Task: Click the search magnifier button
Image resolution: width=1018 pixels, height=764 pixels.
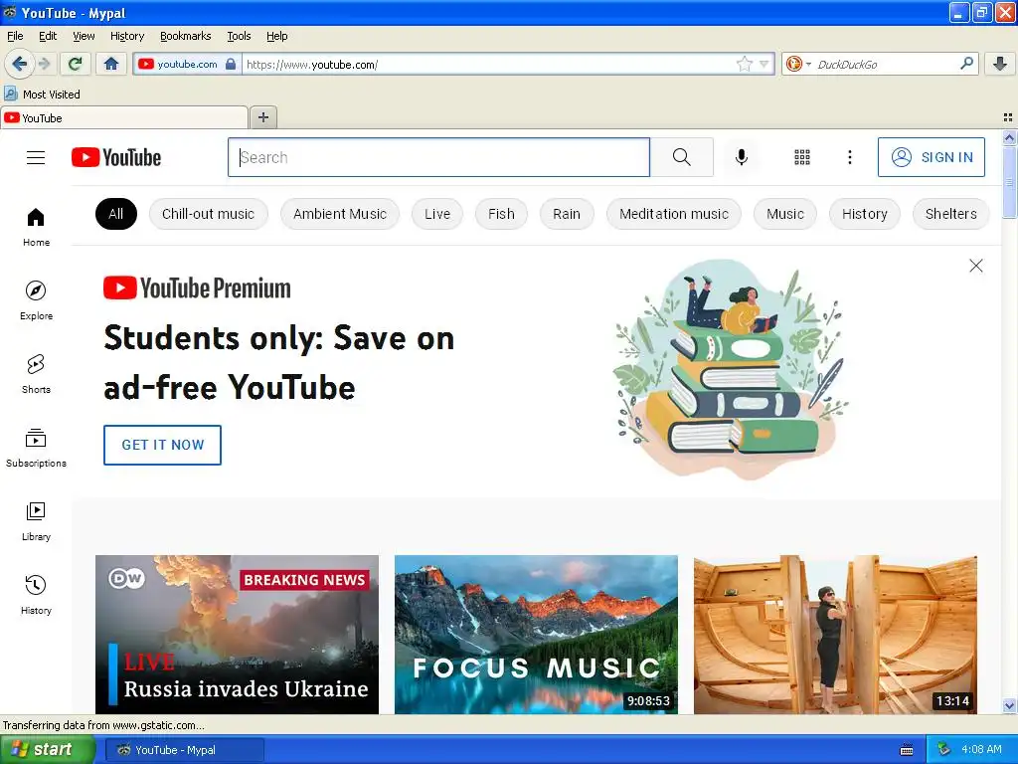Action: [681, 157]
